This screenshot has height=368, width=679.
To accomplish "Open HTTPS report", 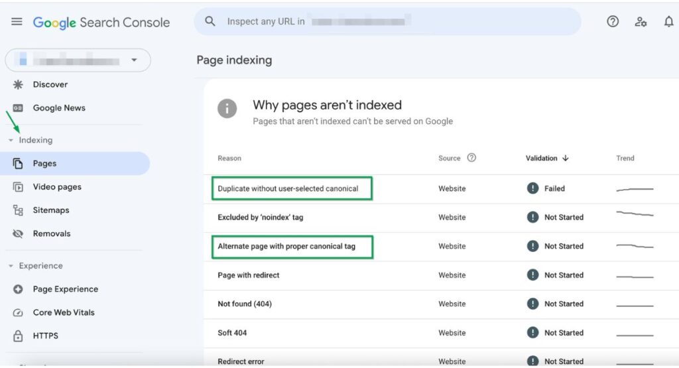I will [x=46, y=336].
